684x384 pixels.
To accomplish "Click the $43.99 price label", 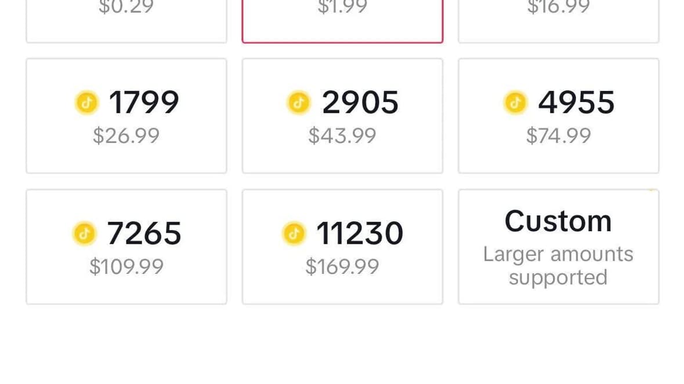I will tap(342, 135).
